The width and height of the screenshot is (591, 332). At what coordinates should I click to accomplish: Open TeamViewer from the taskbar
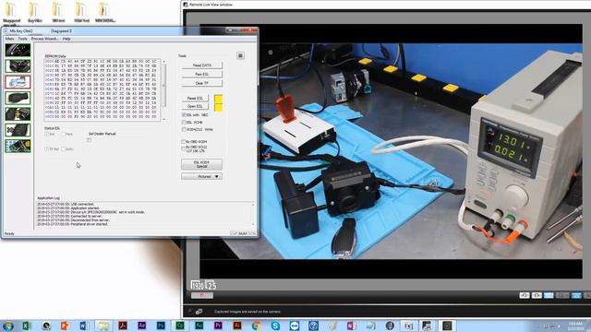[x=295, y=326]
